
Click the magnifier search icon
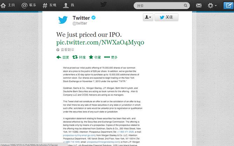185,6
